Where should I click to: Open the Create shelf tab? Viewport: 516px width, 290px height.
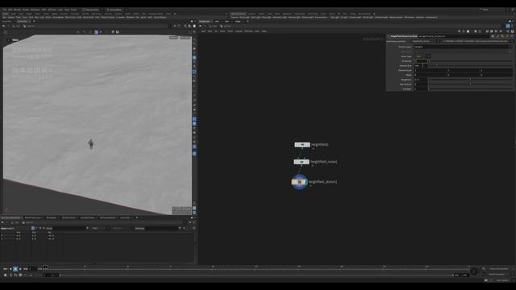(6, 14)
